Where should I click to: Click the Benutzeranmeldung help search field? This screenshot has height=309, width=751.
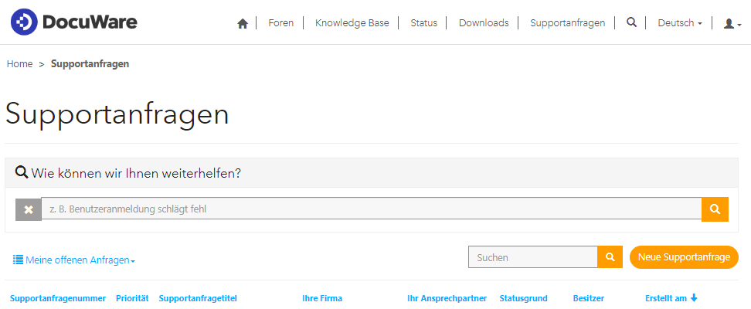pos(371,209)
